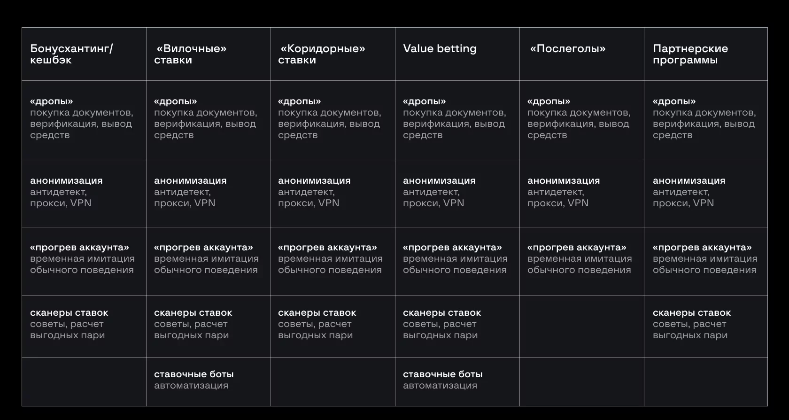
Task: Select сканеры ставок cell under «Вилочные» ставки
Action: [193, 324]
